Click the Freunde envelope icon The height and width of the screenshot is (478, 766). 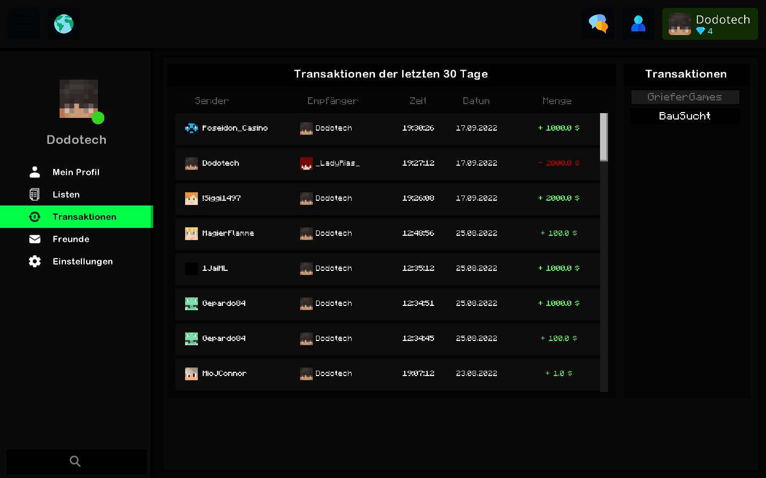tap(35, 239)
